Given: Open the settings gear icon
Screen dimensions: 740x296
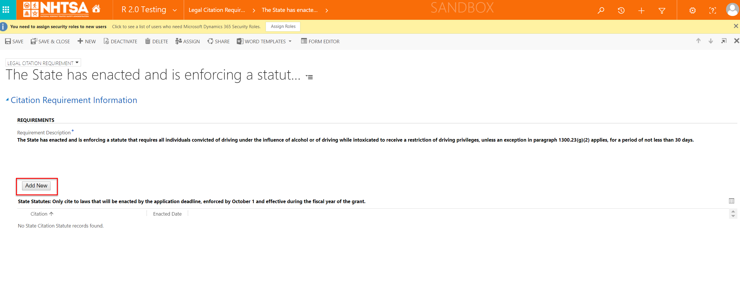Looking at the screenshot, I should [x=693, y=10].
